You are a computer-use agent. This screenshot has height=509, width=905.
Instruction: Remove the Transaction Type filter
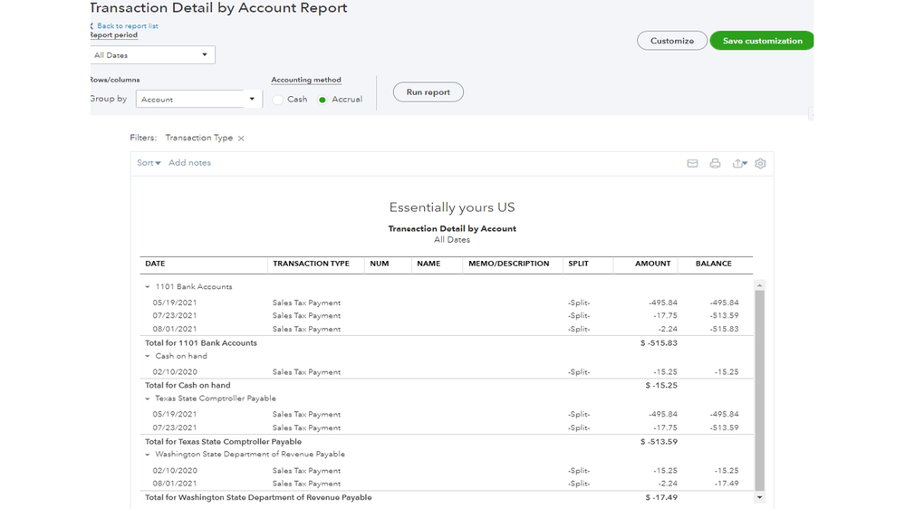tap(241, 139)
